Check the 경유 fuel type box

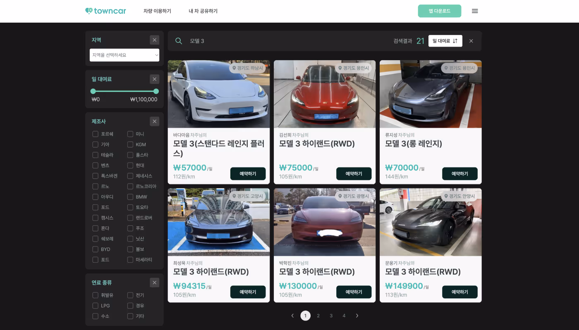tap(130, 306)
